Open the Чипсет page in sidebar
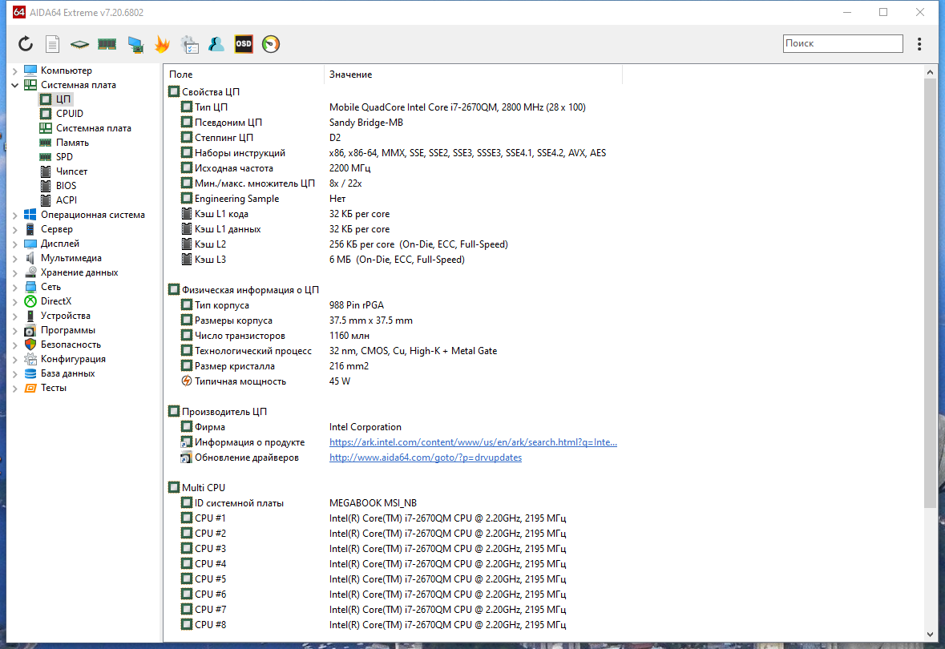 71,171
